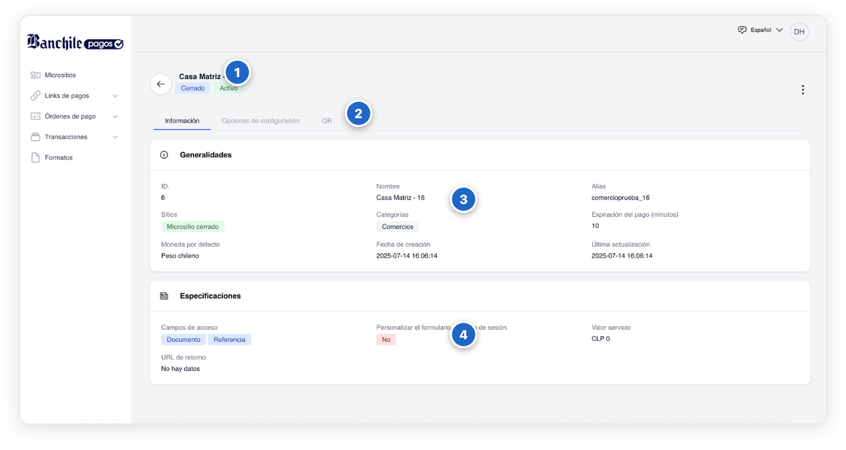Click the payment expiration value 10
846x450 pixels.
pyautogui.click(x=595, y=226)
